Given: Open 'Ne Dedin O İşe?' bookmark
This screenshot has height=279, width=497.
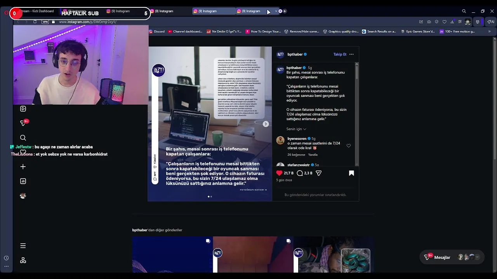Looking at the screenshot, I should (224, 31).
